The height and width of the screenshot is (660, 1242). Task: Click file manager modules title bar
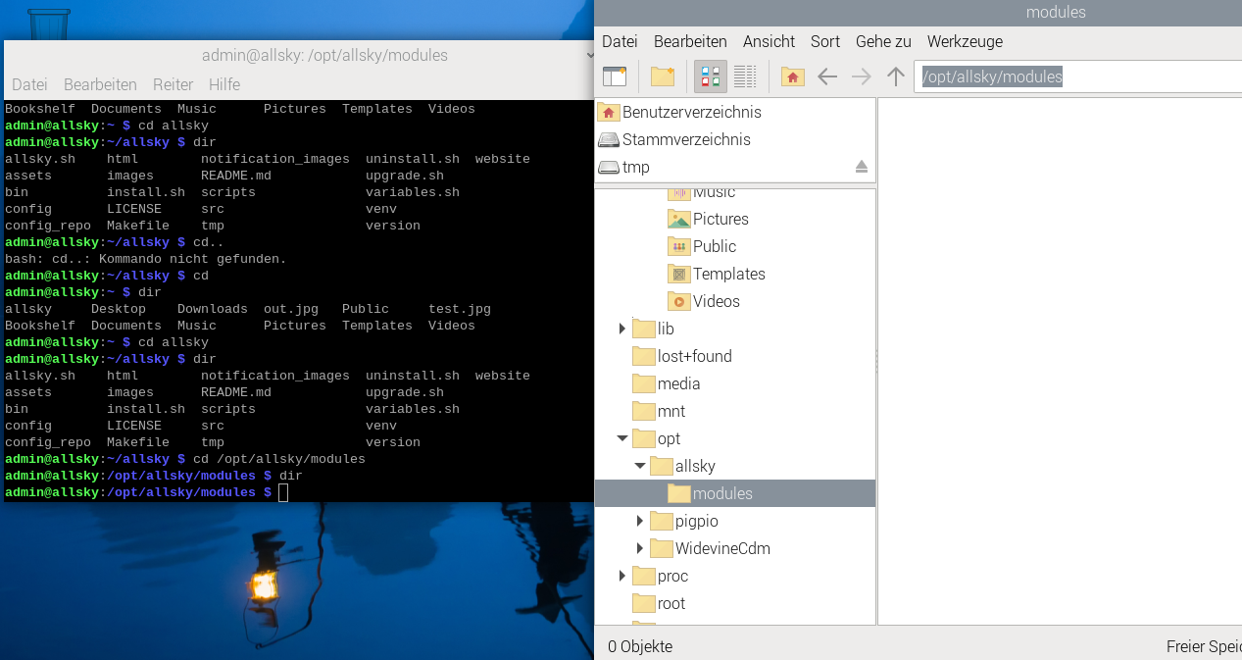click(x=918, y=13)
